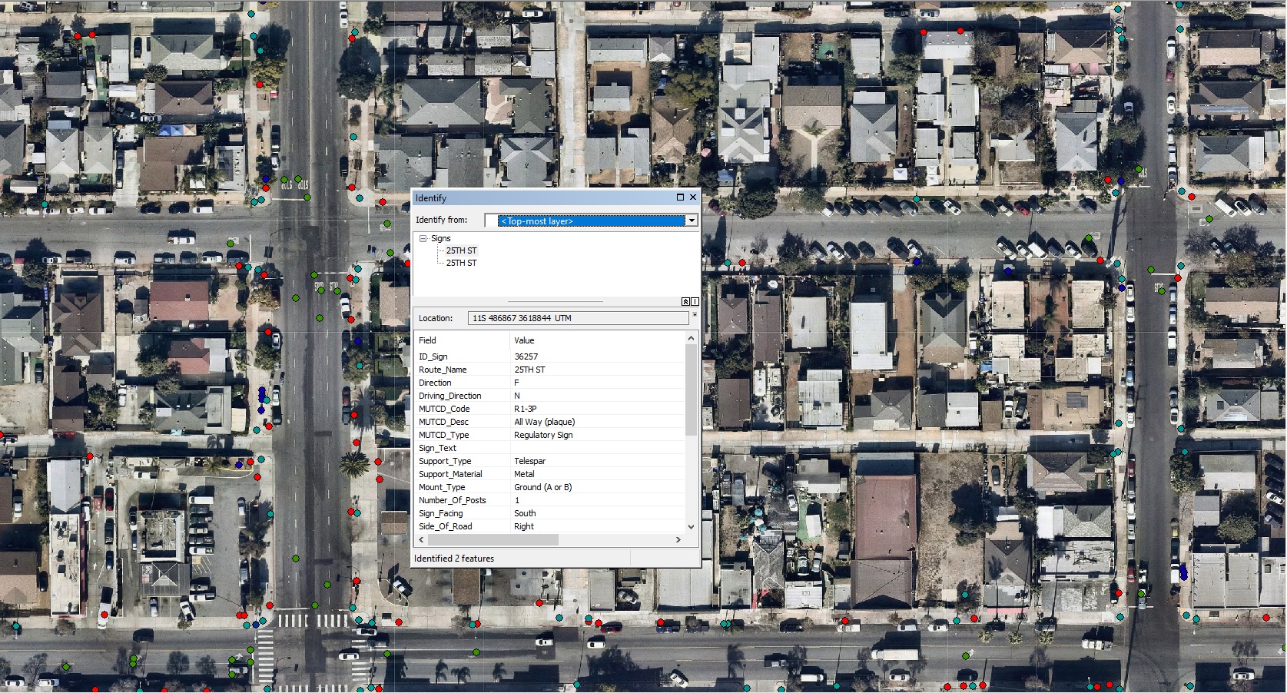Close the Identify window
The height and width of the screenshot is (693, 1287).
pyautogui.click(x=693, y=197)
